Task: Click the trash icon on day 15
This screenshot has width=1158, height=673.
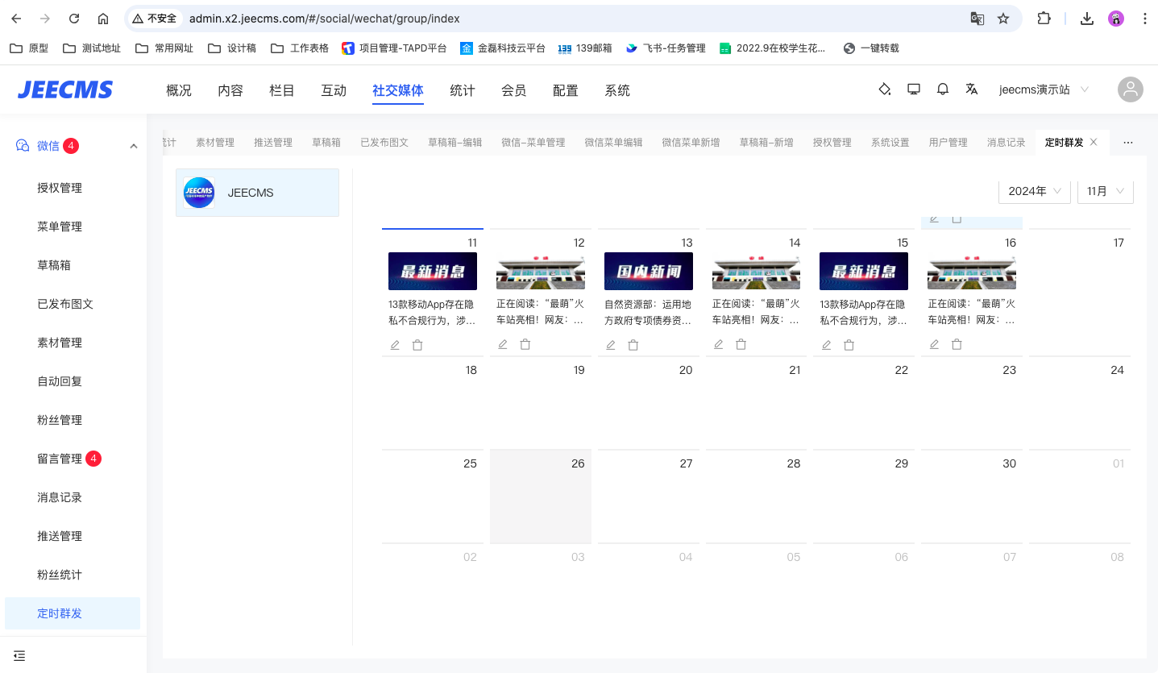Action: click(849, 345)
